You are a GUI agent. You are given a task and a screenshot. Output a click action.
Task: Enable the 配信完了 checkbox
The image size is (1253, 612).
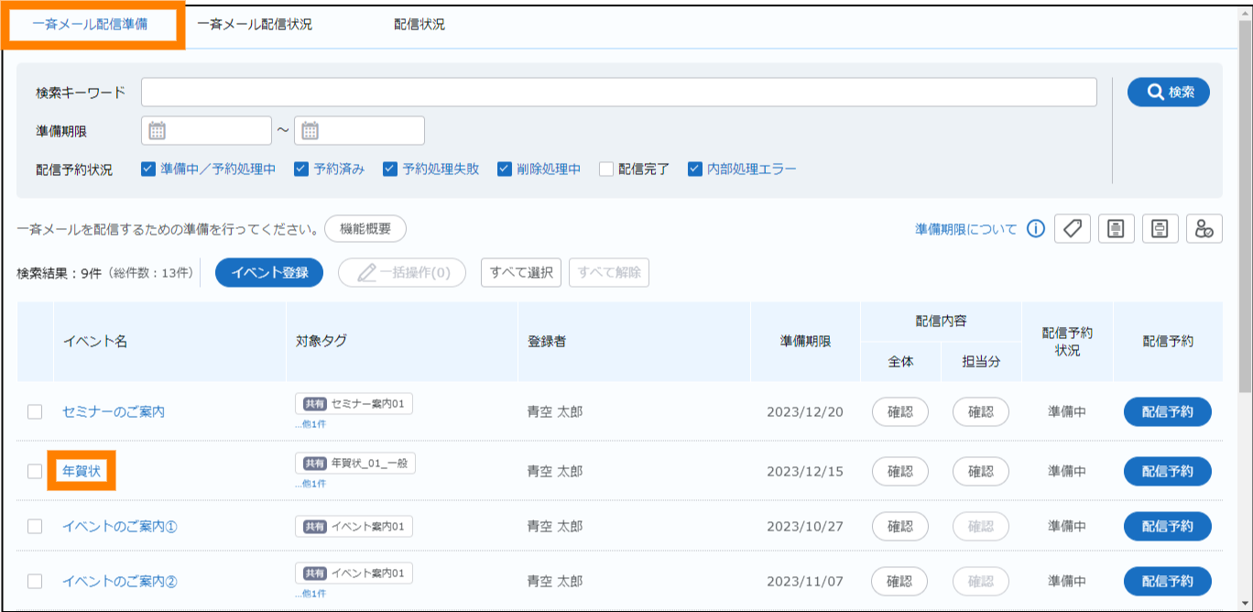(606, 169)
